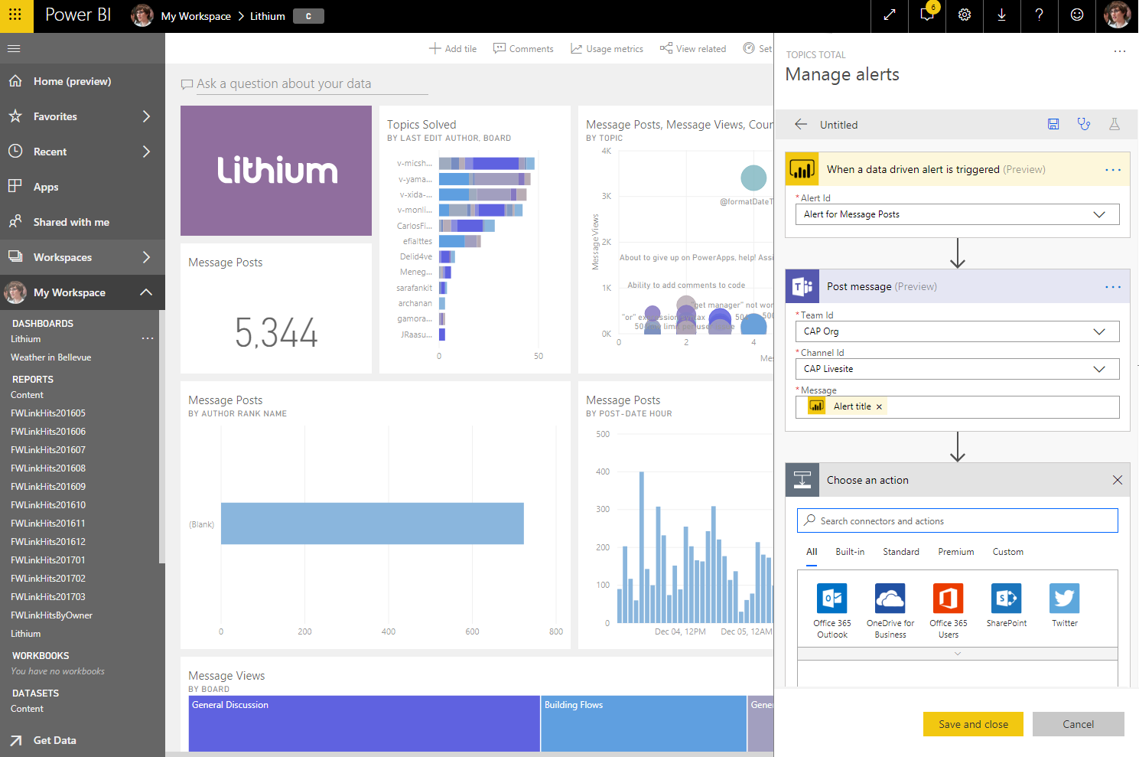Click View related

[693, 48]
